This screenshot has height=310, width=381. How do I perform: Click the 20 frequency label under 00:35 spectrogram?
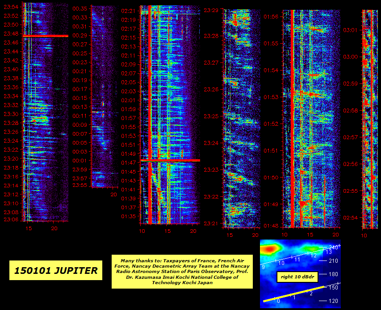(114, 194)
